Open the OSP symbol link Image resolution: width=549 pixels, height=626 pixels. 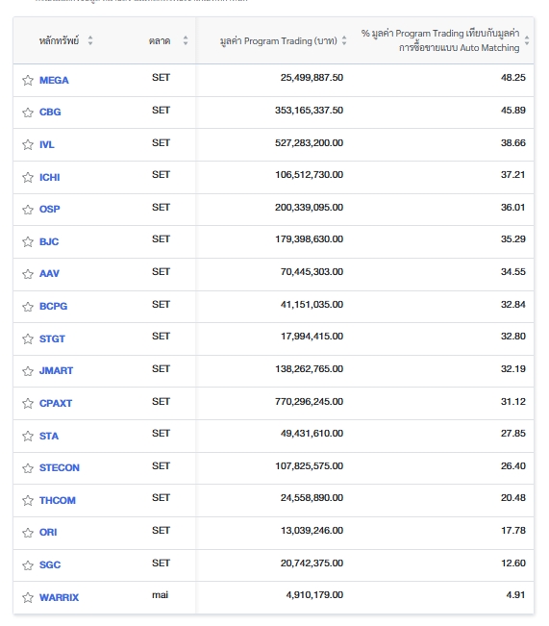(49, 210)
